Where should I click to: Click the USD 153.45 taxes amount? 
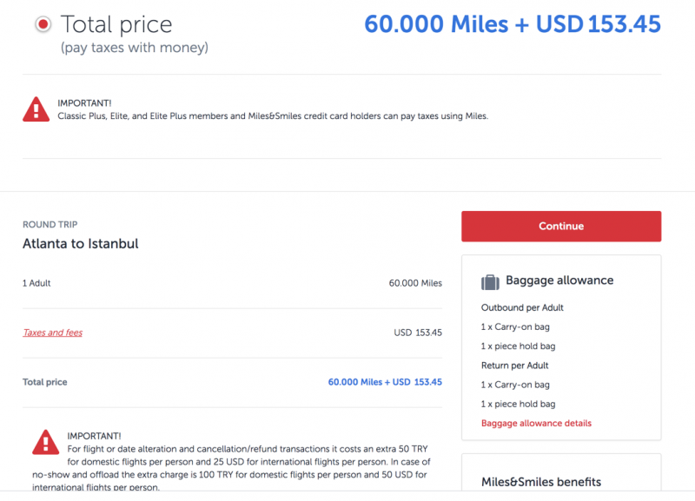coord(418,333)
